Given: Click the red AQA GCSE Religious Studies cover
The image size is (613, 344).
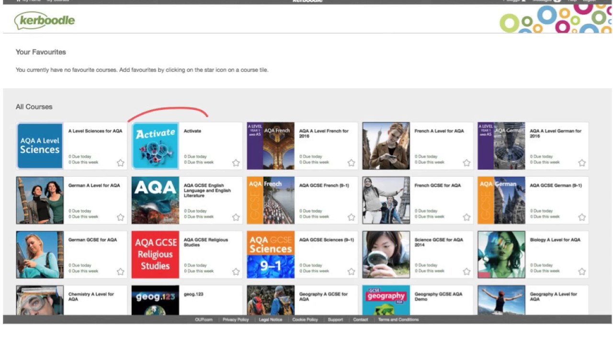Looking at the screenshot, I should [x=155, y=255].
